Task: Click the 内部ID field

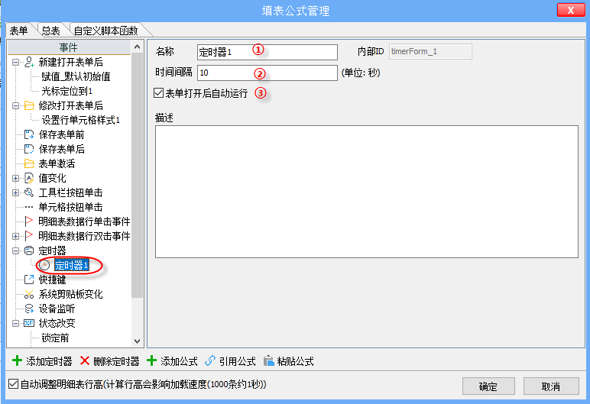Action: click(430, 51)
